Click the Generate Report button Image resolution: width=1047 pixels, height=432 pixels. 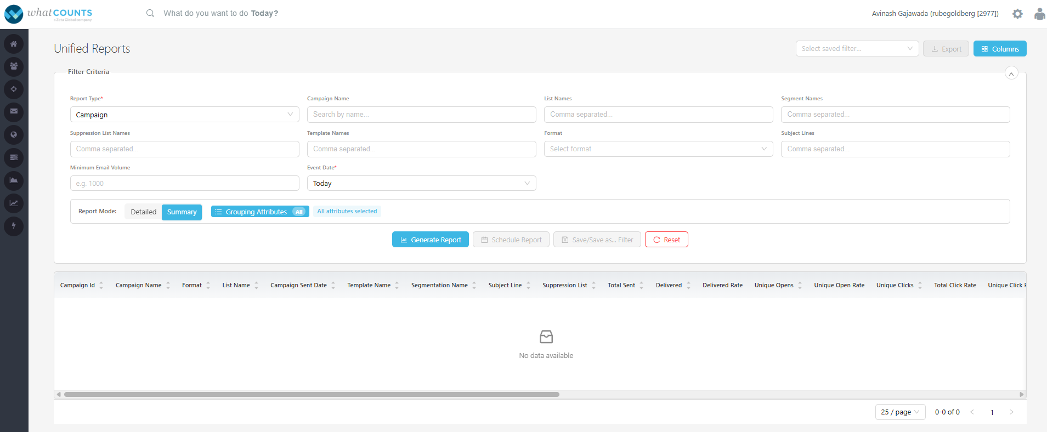pyautogui.click(x=431, y=240)
